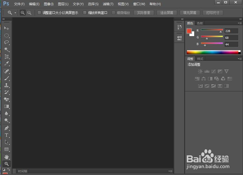This screenshot has width=243, height=175.
Task: Open the Adjustments panel flyout menu
Action: 240,59
